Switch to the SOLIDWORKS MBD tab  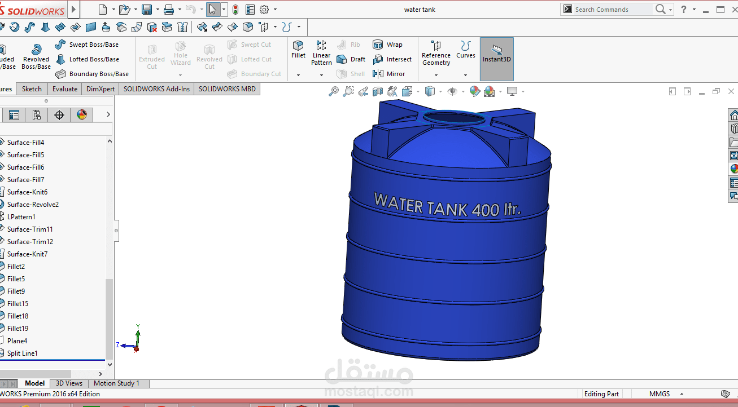point(227,89)
